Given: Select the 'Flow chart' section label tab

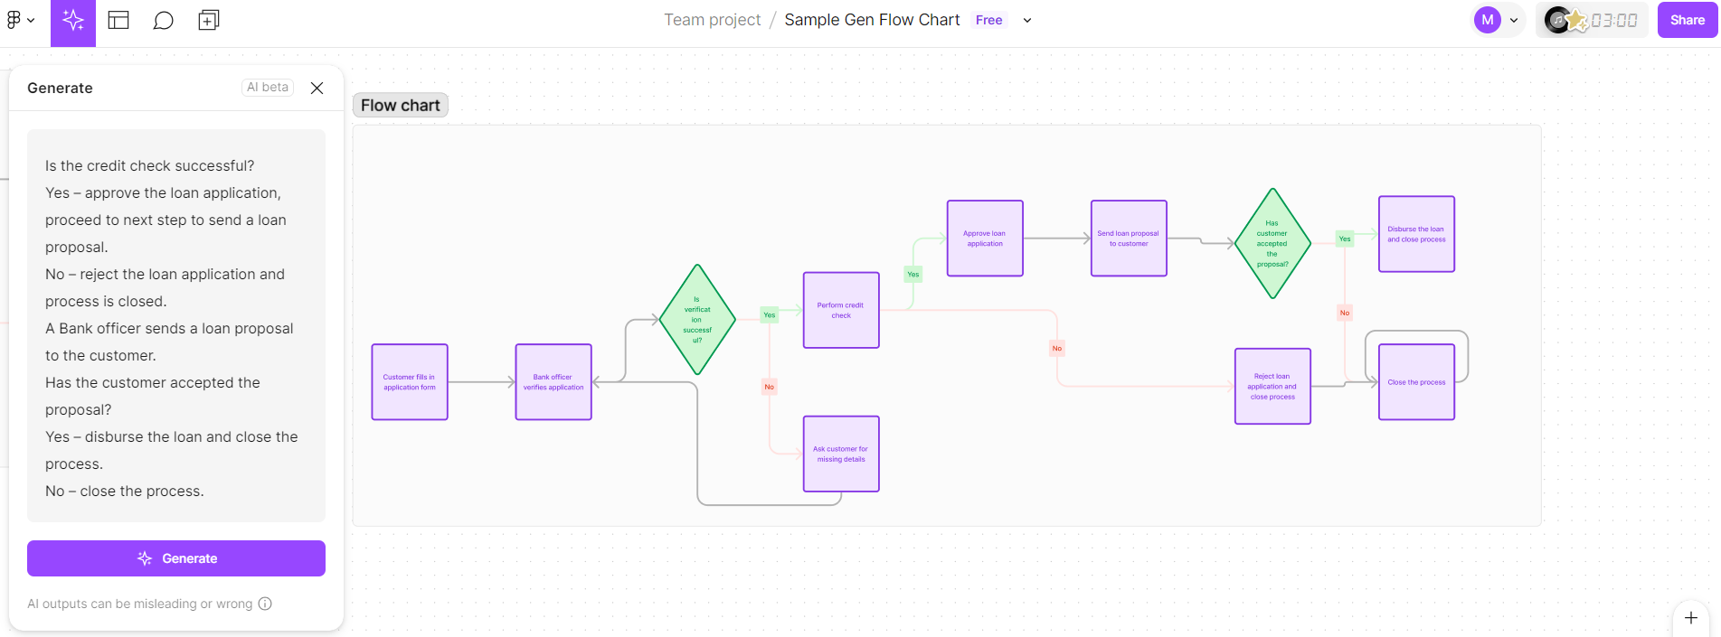Looking at the screenshot, I should tap(400, 105).
